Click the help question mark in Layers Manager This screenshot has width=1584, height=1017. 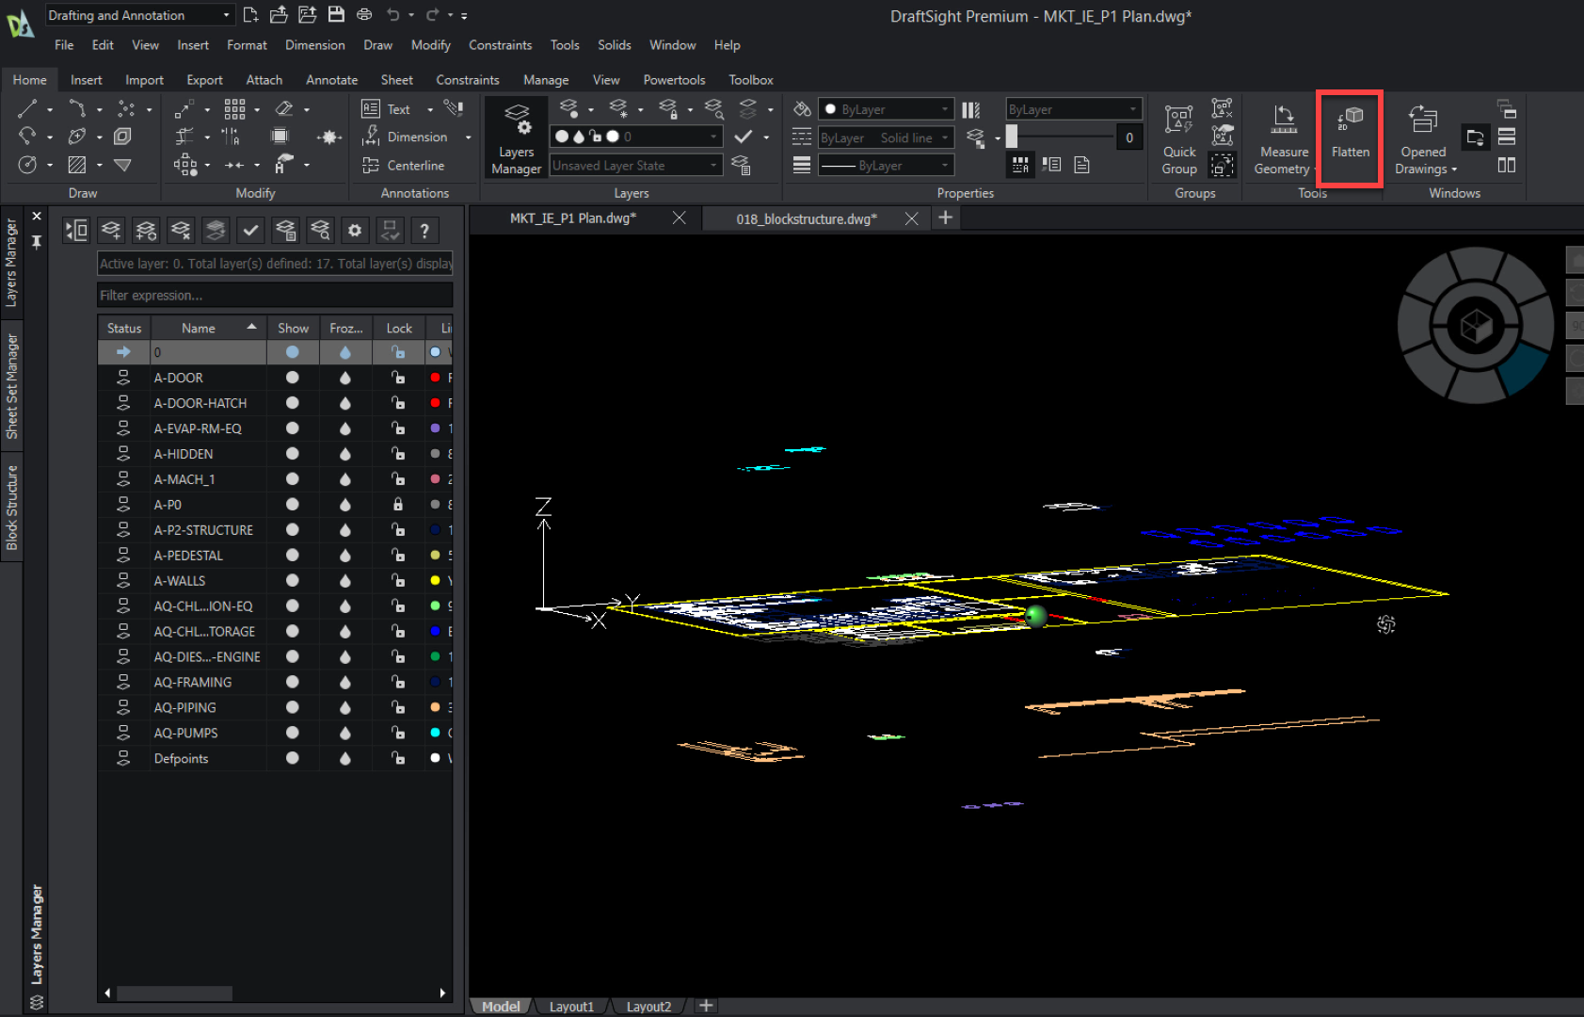coord(424,230)
